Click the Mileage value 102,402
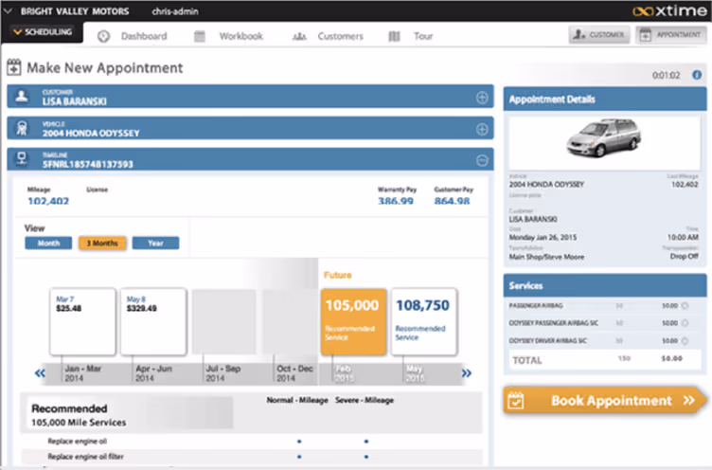This screenshot has height=470, width=712. [x=48, y=201]
